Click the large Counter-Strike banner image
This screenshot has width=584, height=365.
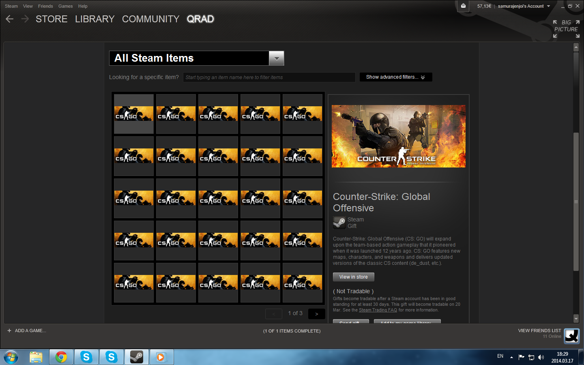399,136
